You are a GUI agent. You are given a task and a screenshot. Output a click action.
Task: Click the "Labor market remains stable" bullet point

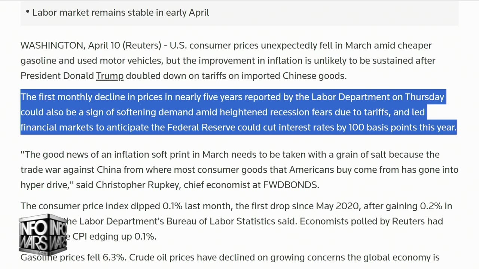120,12
